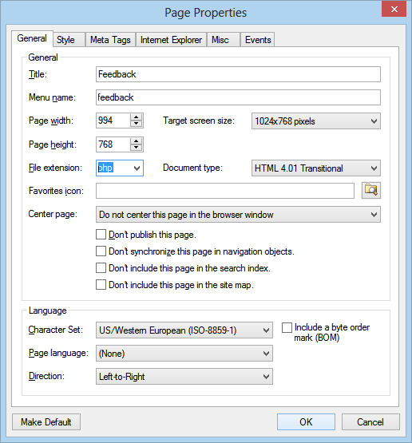This screenshot has width=412, height=443.
Task: Browse for a Favorites icon file
Action: click(x=371, y=191)
